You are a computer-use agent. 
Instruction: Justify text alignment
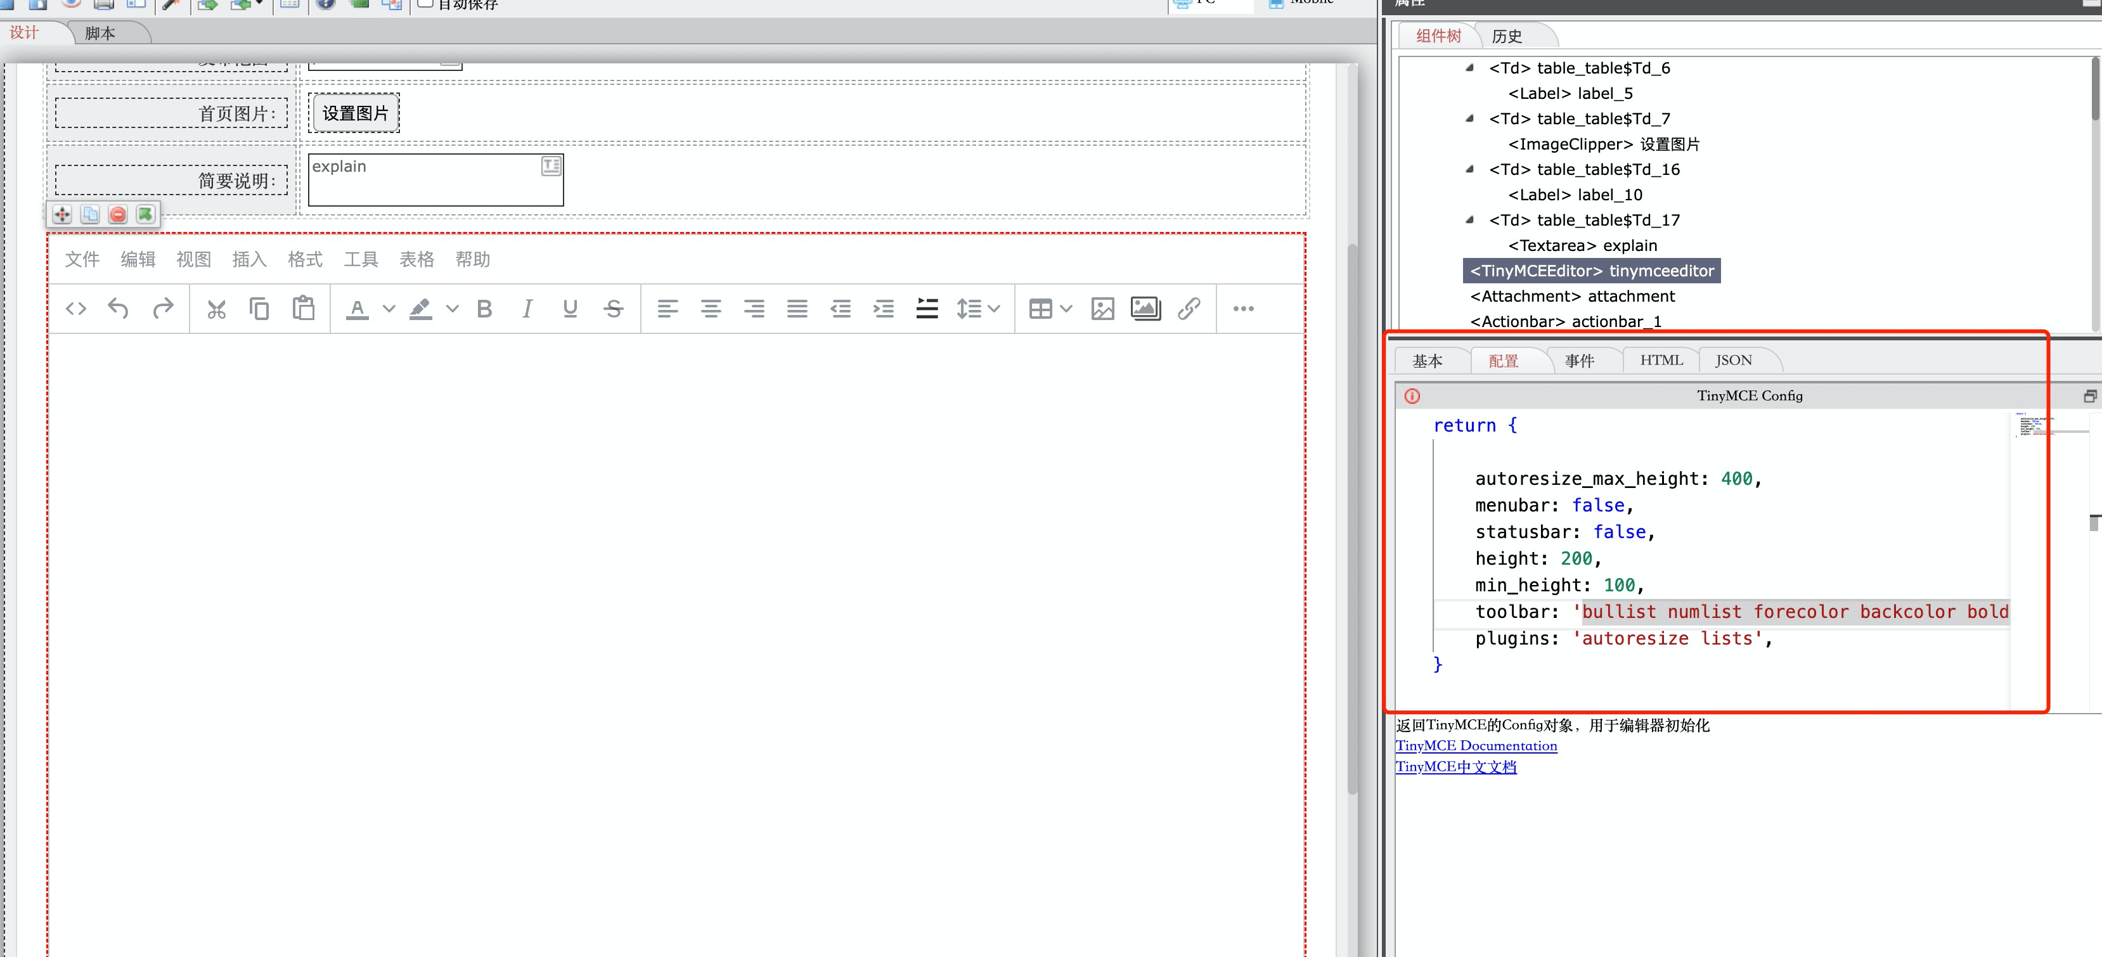(x=797, y=309)
